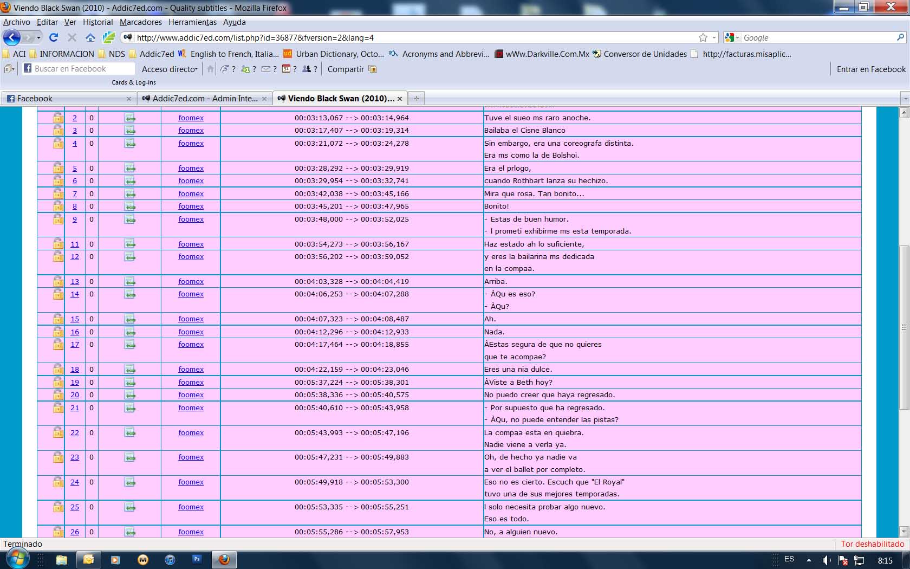This screenshot has height=569, width=910.
Task: Open sequence number 21 link
Action: point(75,408)
